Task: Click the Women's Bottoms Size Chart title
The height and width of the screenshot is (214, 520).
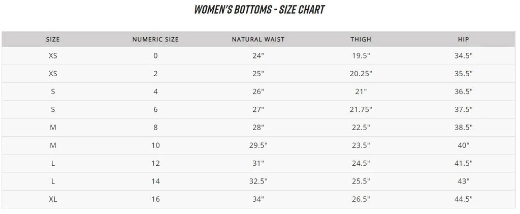Action: pyautogui.click(x=259, y=10)
